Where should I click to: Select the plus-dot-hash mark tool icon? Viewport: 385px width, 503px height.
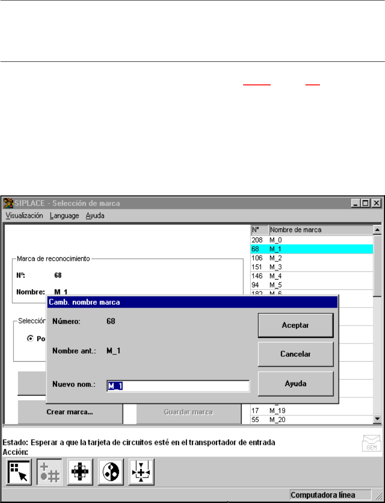pos(49,471)
